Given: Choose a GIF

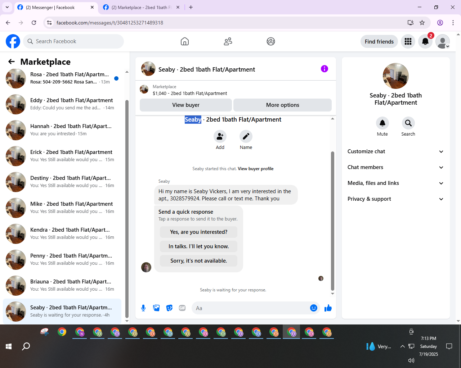Looking at the screenshot, I should click(x=182, y=308).
